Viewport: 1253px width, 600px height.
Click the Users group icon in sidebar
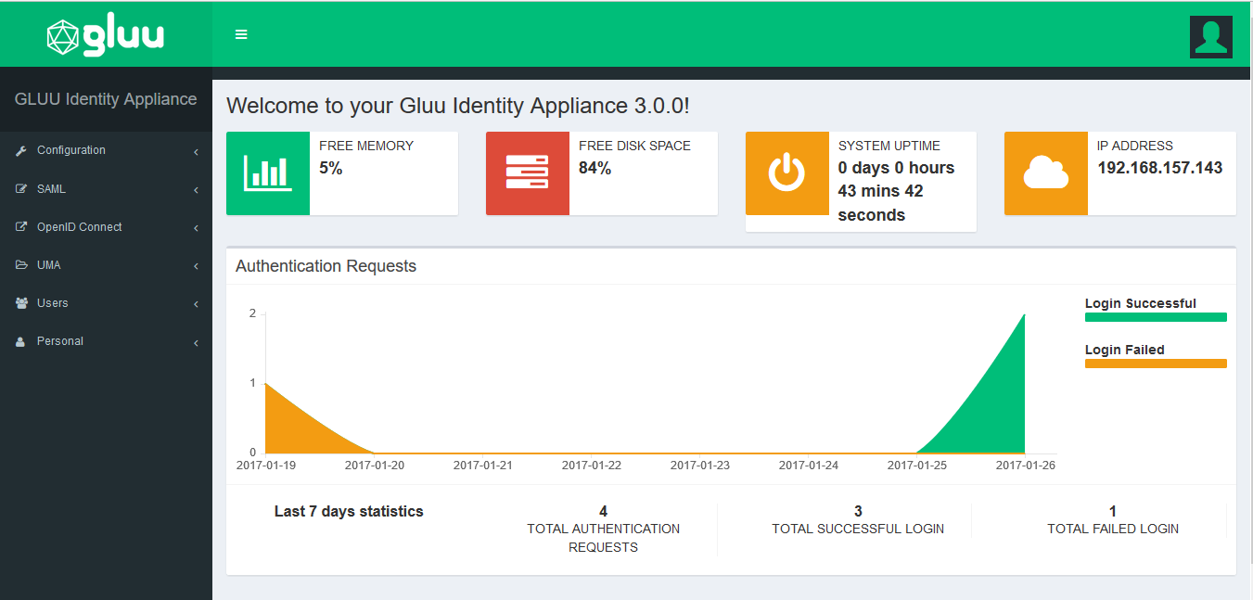[x=21, y=303]
